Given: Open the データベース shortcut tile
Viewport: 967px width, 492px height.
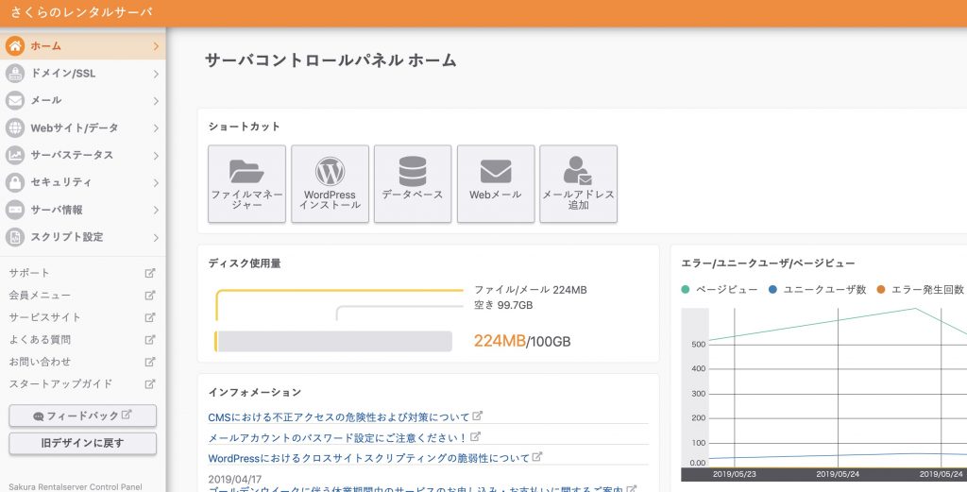Looking at the screenshot, I should pos(413,184).
